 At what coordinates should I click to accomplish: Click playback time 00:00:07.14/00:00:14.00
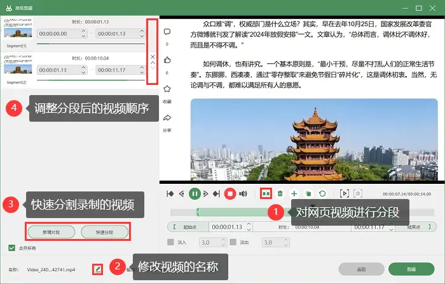[x=407, y=194]
